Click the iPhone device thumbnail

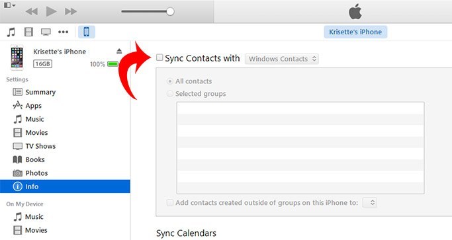[17, 58]
